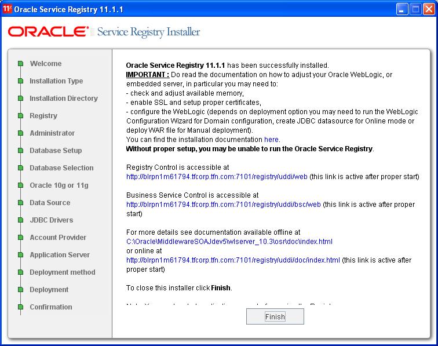Click the green marker beside Oracle 10g or 11g

[20, 185]
